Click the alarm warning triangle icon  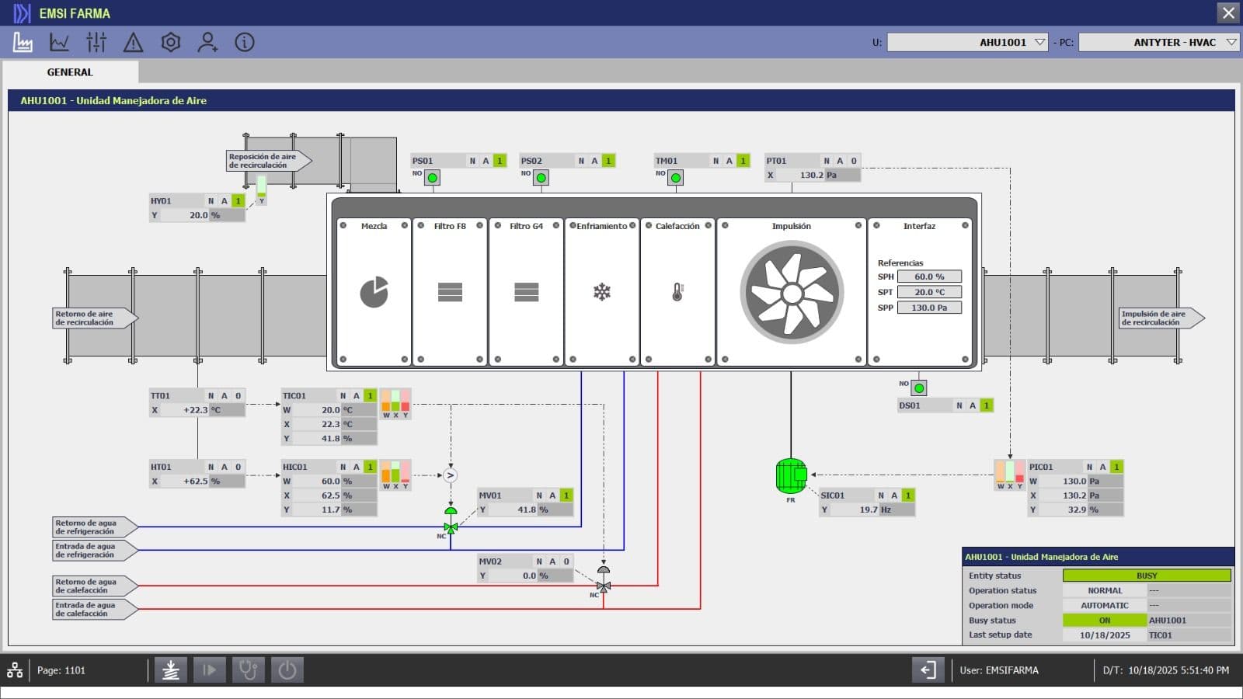tap(134, 42)
